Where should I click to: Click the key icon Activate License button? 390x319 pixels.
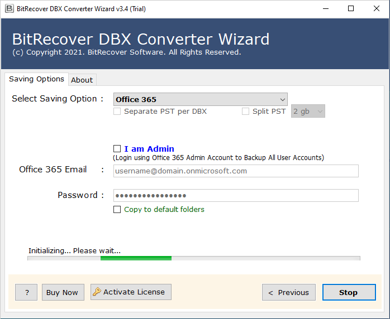[131, 292]
